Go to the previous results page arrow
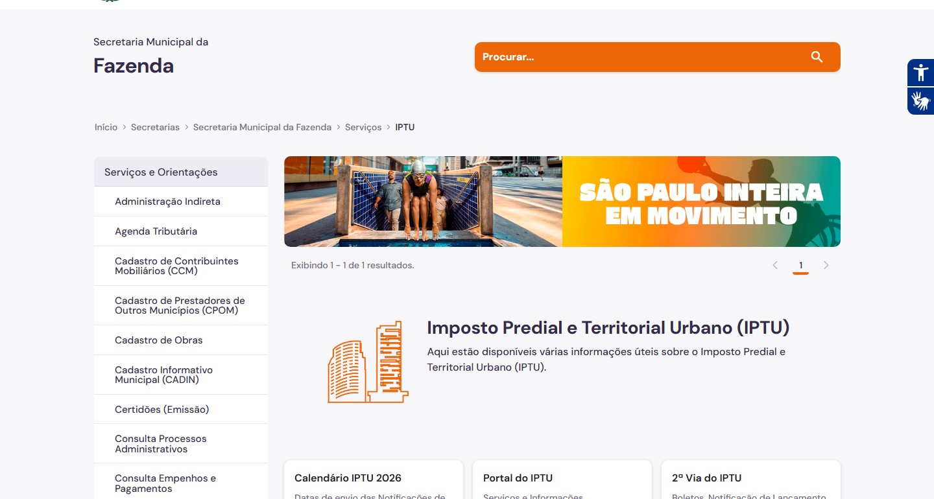 click(775, 265)
